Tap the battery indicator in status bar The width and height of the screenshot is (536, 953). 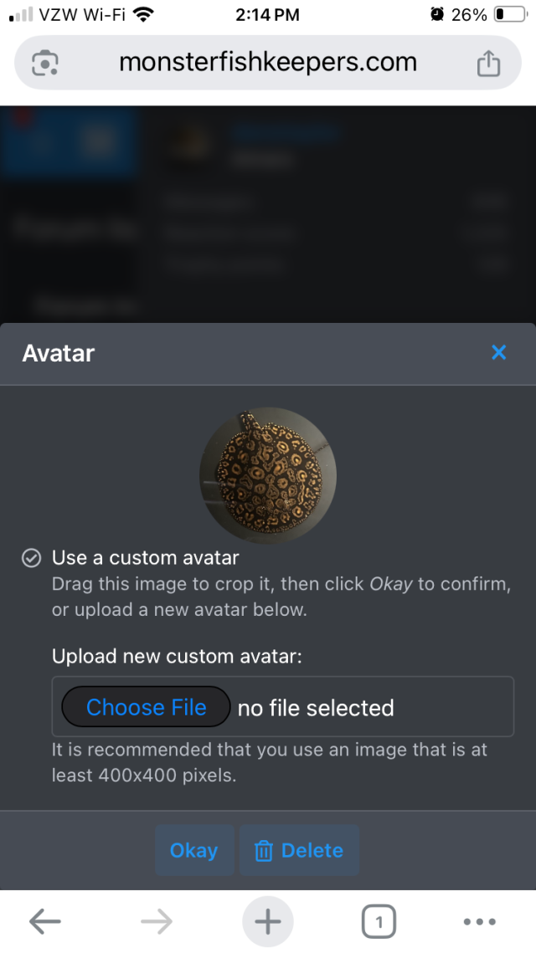[509, 15]
